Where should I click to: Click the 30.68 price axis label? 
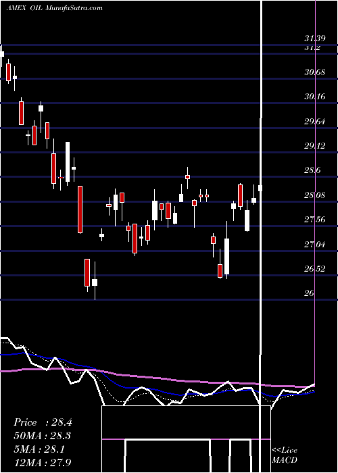tap(315, 72)
